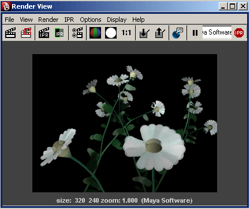Maximize the Render View window
This screenshot has height=209, width=250.
tap(233, 6)
